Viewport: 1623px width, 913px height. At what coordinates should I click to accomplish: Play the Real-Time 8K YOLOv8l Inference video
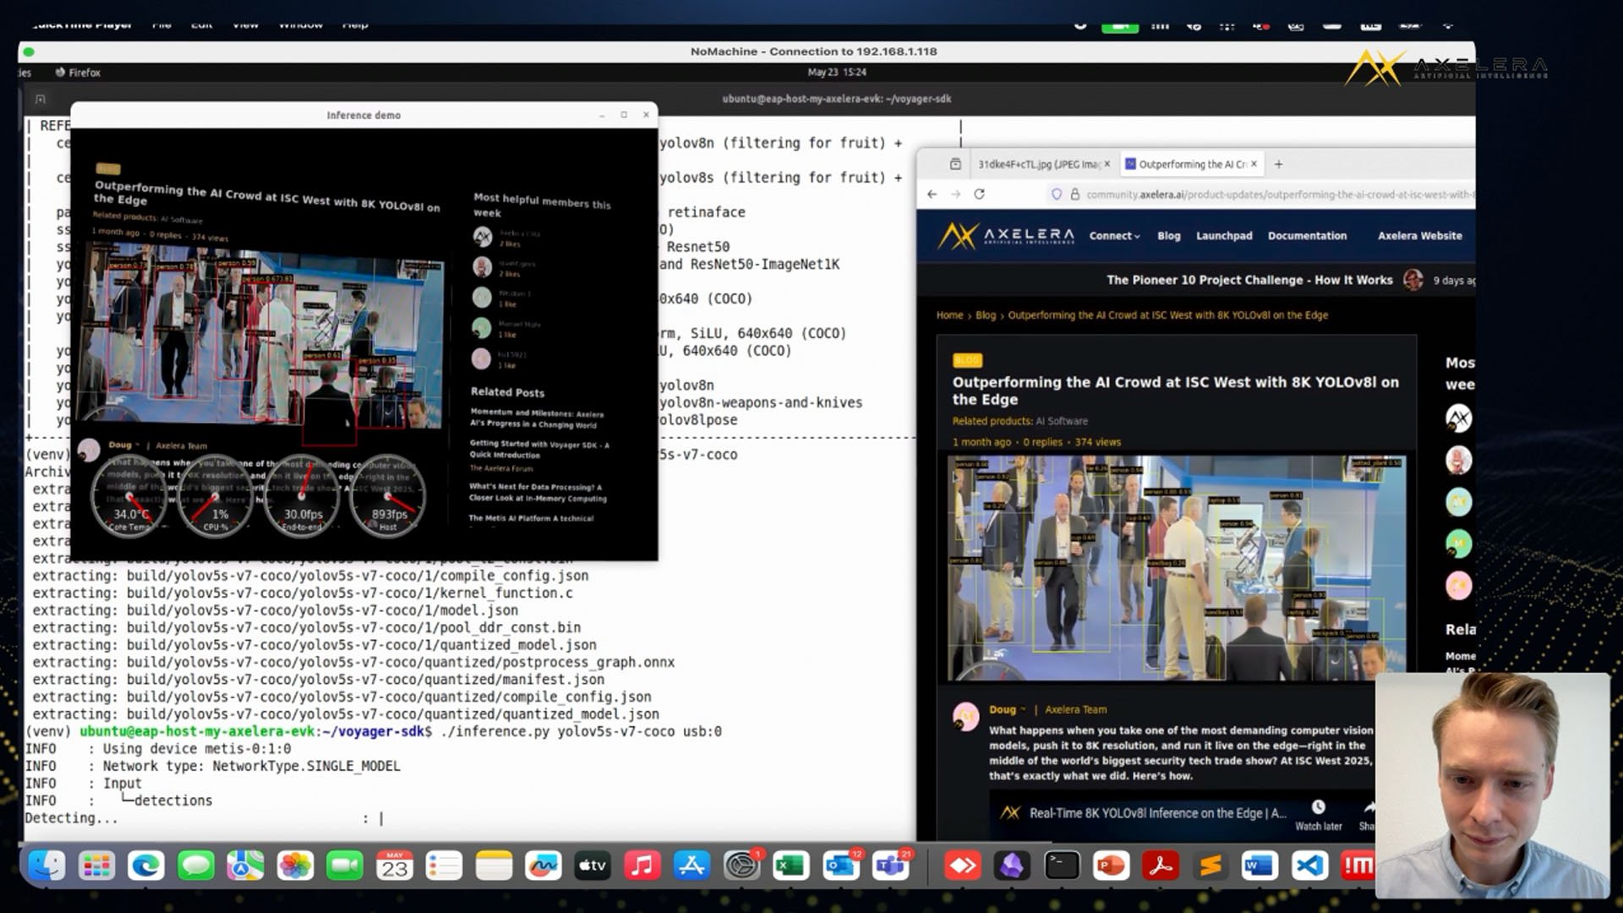coord(1158,813)
